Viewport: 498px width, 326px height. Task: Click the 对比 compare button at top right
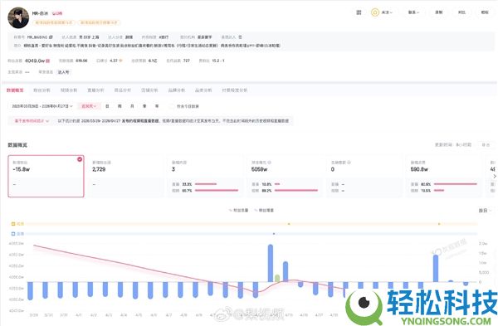(461, 12)
